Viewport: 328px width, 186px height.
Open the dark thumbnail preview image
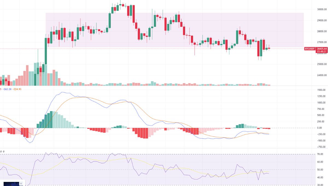click(11, 184)
